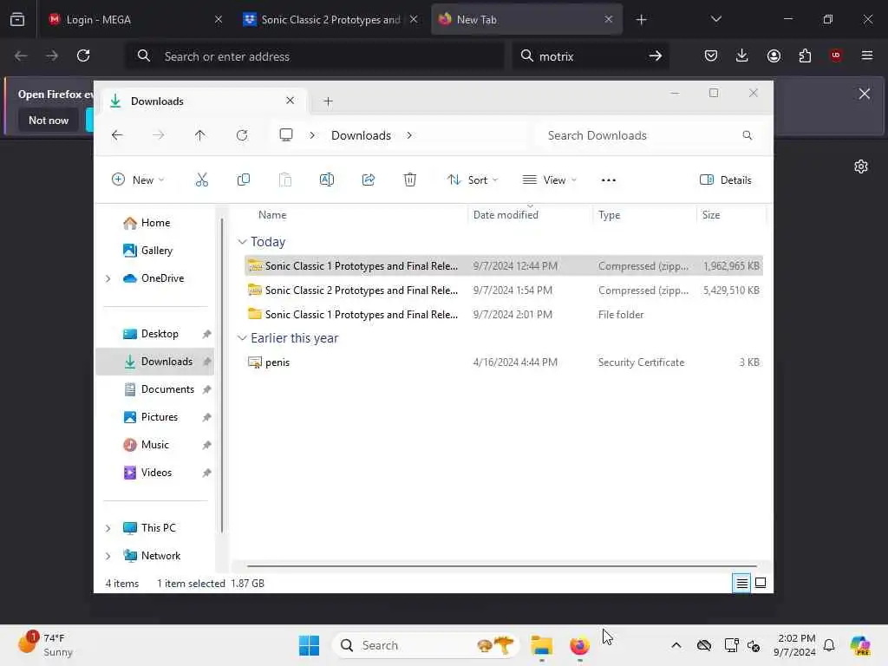
Task: Dismiss the Firefox notification banner
Action: pos(865,94)
